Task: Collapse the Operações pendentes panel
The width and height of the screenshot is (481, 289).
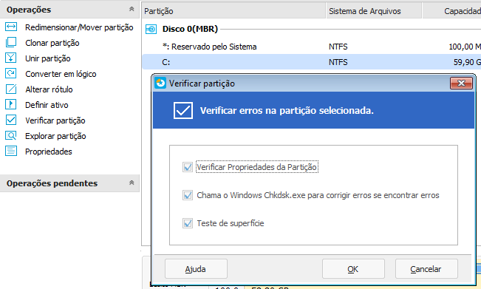Action: tap(132, 183)
